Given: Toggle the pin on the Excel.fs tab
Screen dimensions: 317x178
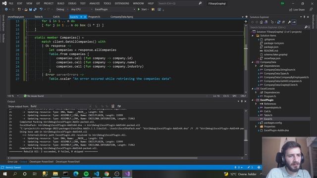Looking at the screenshot, I should click(81, 17).
